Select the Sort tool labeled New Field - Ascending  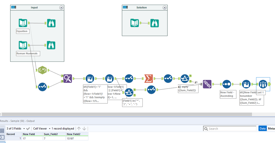click(x=227, y=84)
